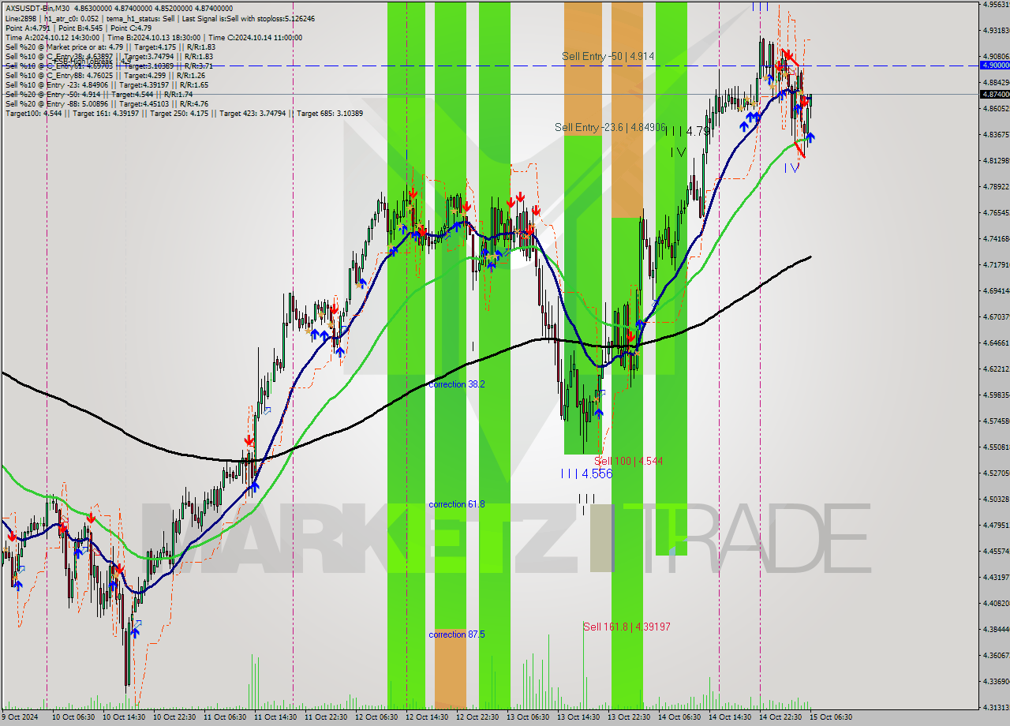Image resolution: width=1010 pixels, height=726 pixels.
Task: Click the 4.87400 current price tag
Action: pos(995,94)
